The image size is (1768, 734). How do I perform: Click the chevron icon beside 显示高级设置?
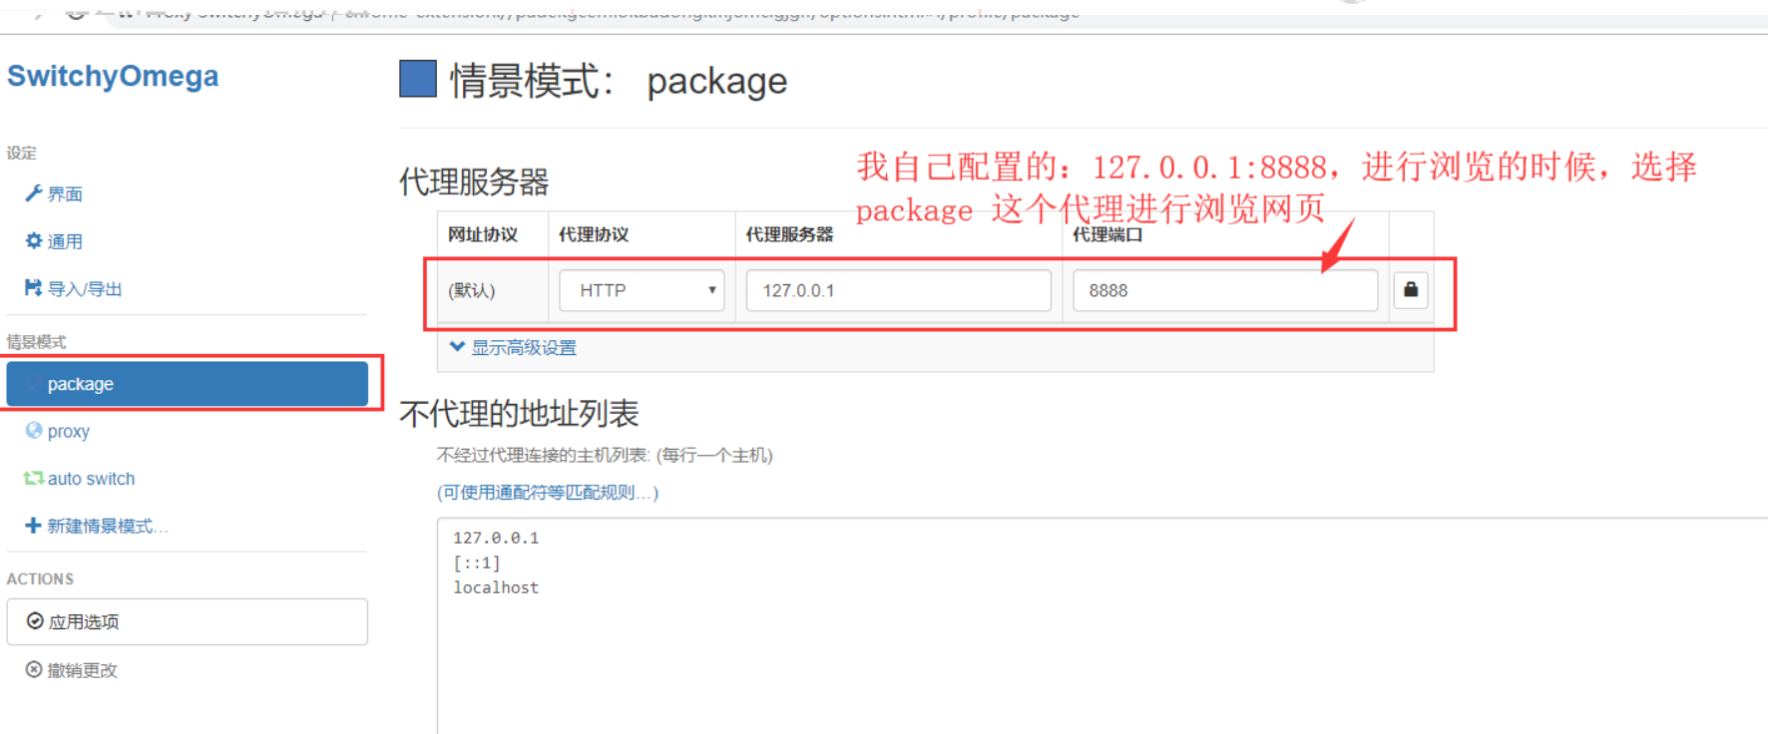457,346
